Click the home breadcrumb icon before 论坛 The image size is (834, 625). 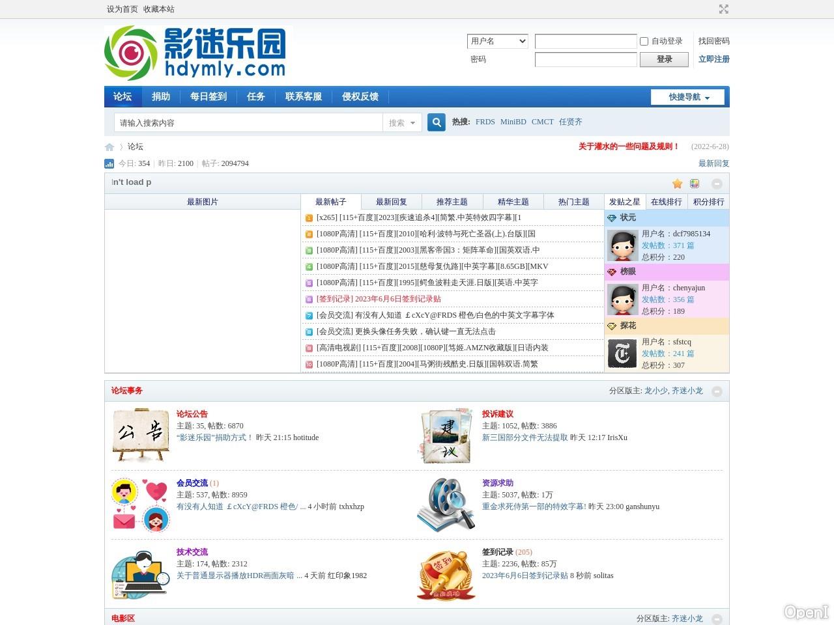point(109,146)
